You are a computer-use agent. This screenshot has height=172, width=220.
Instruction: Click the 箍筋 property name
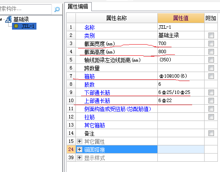[x=89, y=76]
